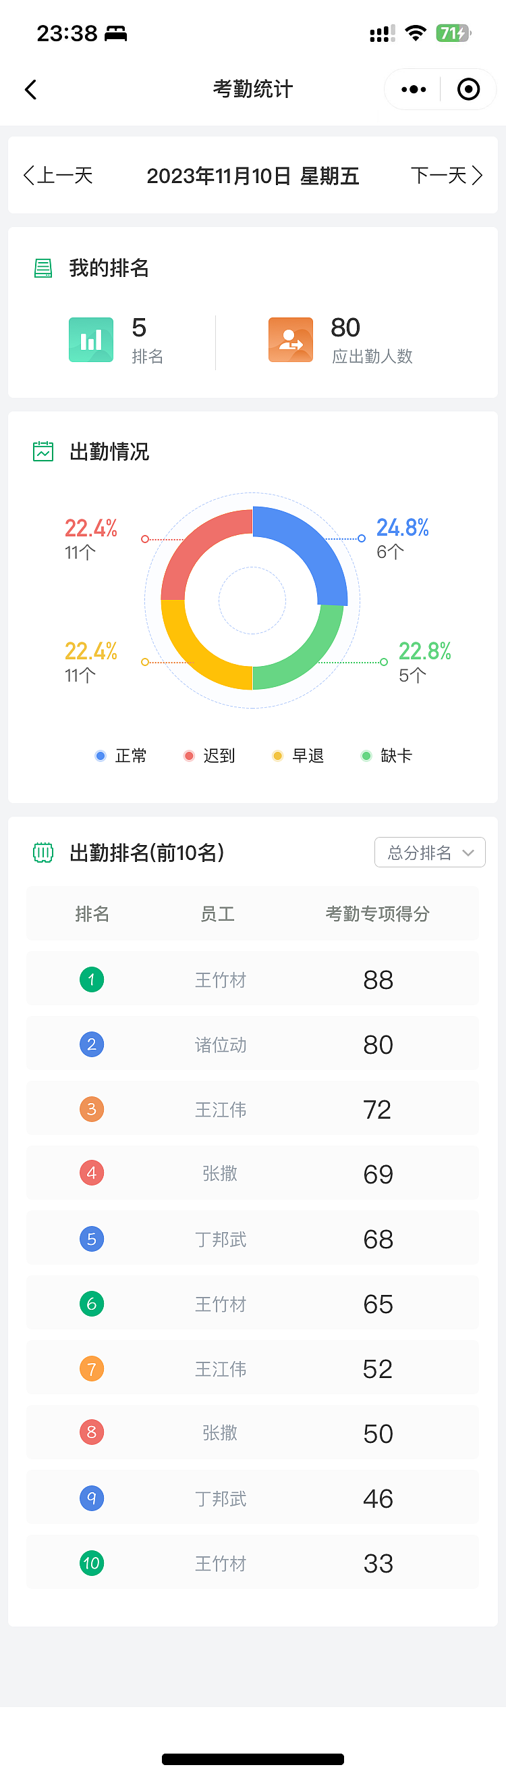
Task: Click the bar chart icon beside my ranking
Action: (x=90, y=339)
